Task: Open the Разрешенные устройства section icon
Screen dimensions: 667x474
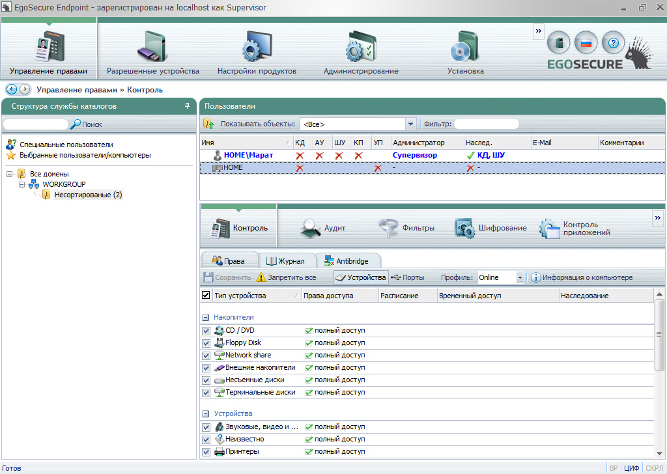Action: (152, 47)
